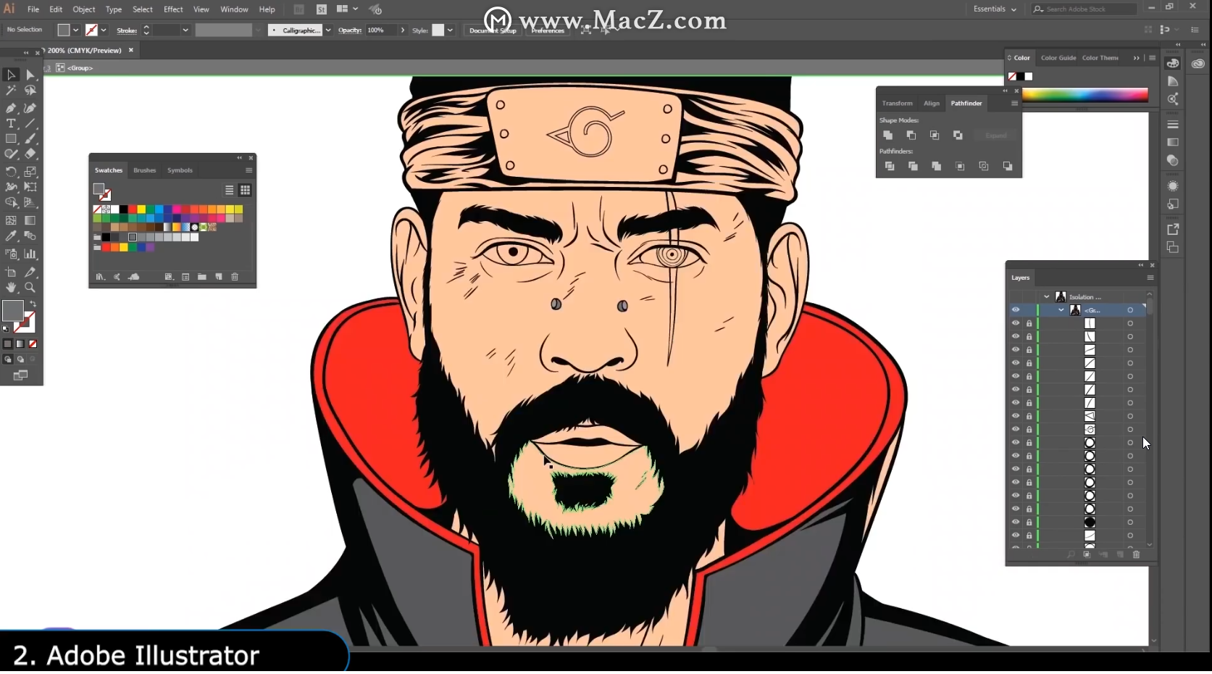The image size is (1212, 674).
Task: Select the Rectangle tool
Action: click(11, 138)
